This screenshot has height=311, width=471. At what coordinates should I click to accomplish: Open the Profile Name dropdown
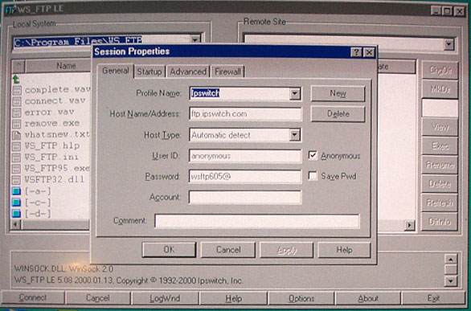295,94
